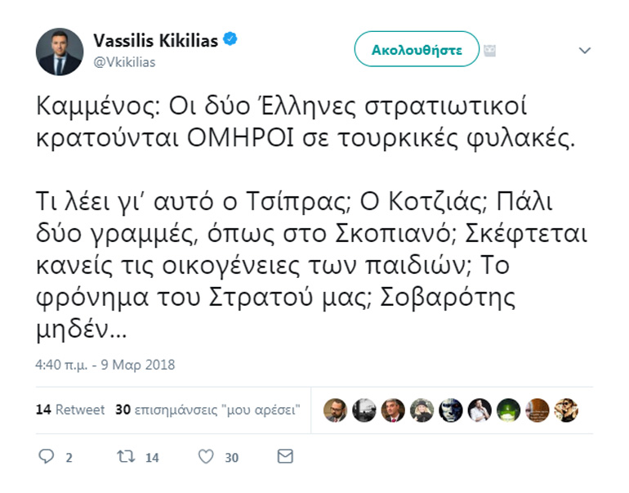
Task: Open the 4:40 π.μ. - 9 Μαρ 2018 timestamp
Action: pyautogui.click(x=105, y=365)
